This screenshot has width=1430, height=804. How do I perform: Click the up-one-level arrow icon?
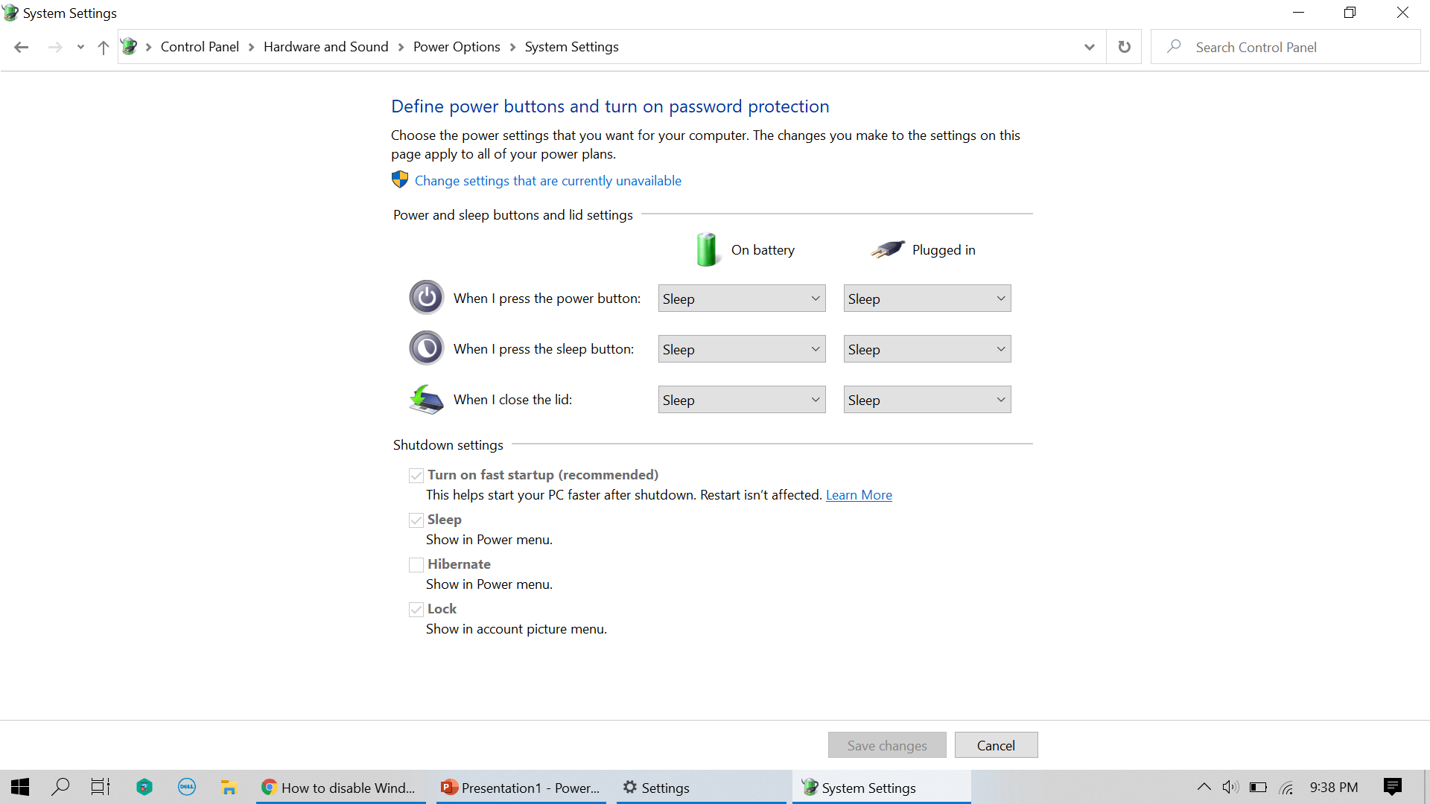104,47
